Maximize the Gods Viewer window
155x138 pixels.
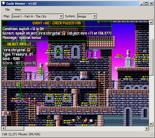coord(146,4)
